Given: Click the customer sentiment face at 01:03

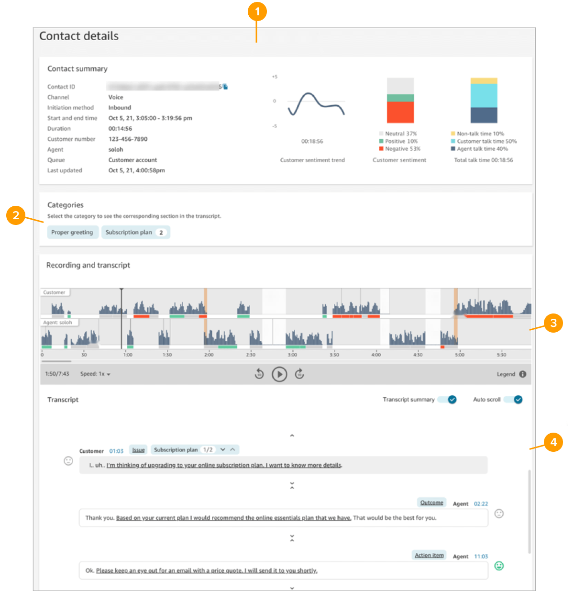Looking at the screenshot, I should coord(68,461).
